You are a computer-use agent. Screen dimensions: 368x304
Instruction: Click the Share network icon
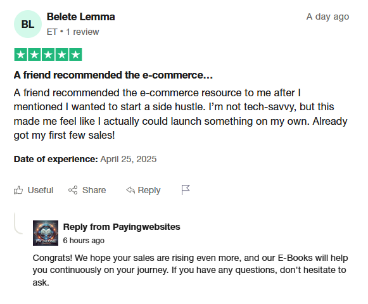point(73,190)
